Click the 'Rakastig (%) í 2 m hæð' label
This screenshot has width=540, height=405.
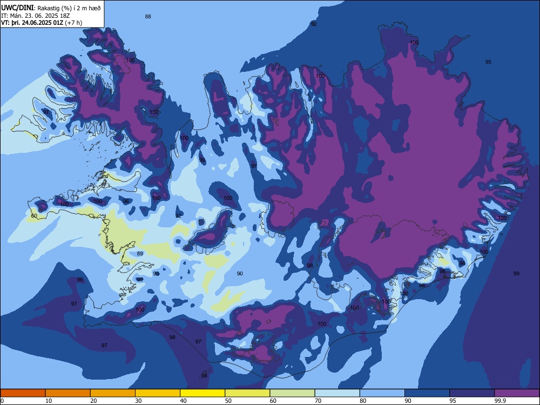click(69, 8)
